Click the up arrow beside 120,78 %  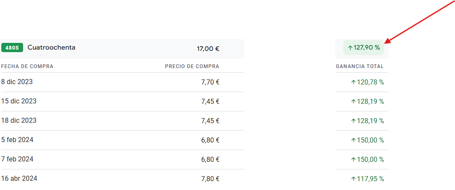(353, 82)
